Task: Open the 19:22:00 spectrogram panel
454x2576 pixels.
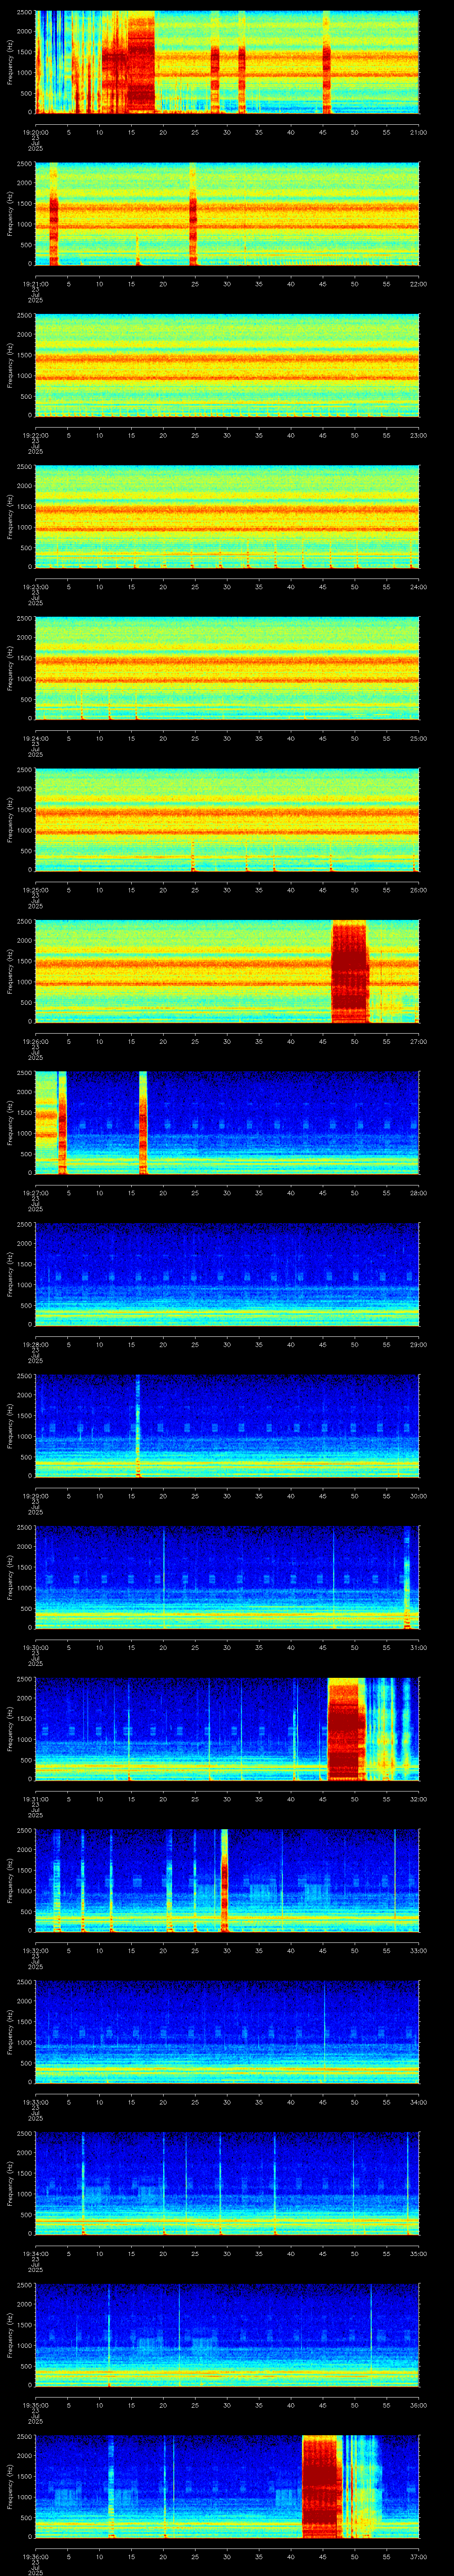Action: coord(227,366)
